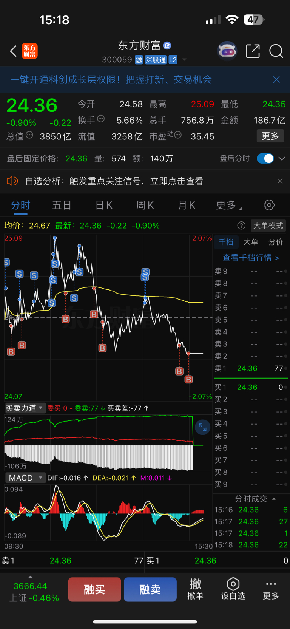Viewport: 290px width, 629px height.
Task: Collapse the 分时成交 triangle
Action: pyautogui.click(x=274, y=499)
